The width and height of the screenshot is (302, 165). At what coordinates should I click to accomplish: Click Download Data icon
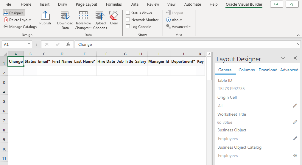[x=65, y=15]
